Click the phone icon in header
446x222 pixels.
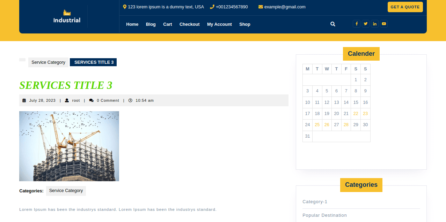[x=212, y=7]
